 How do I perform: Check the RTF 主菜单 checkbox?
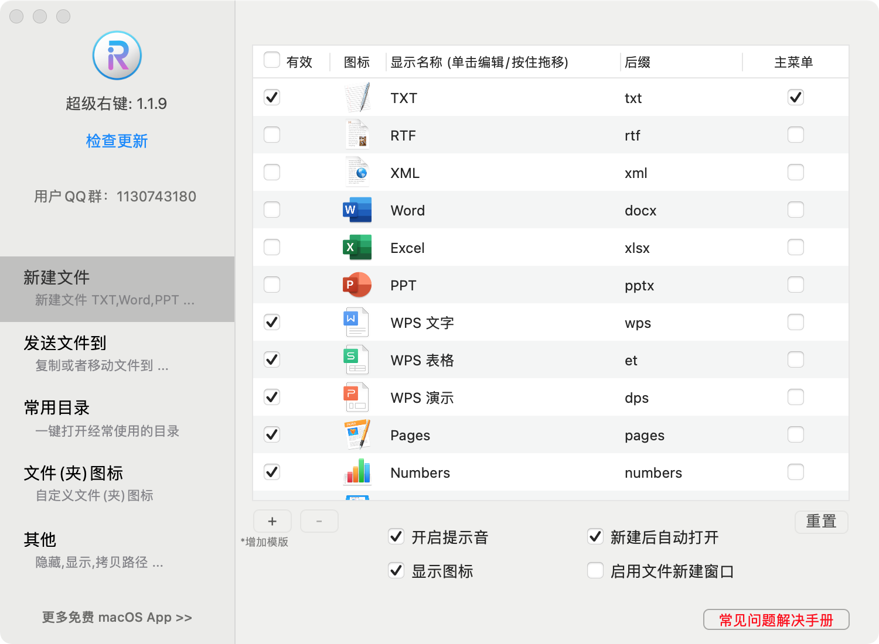point(796,135)
